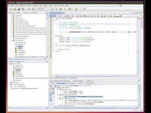
Task: Click the New Project toolbar icon
Action: click(x=11, y=9)
